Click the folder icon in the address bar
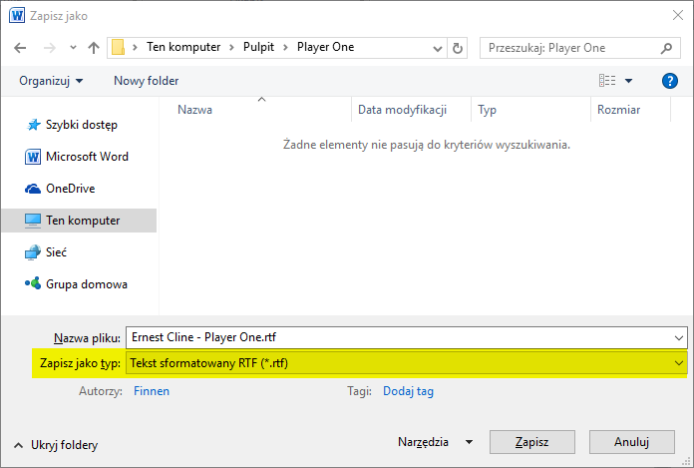Viewport: 694px width, 468px height. point(118,47)
